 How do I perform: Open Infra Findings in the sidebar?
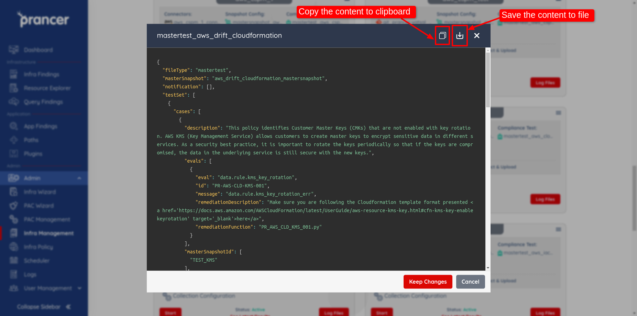(41, 74)
